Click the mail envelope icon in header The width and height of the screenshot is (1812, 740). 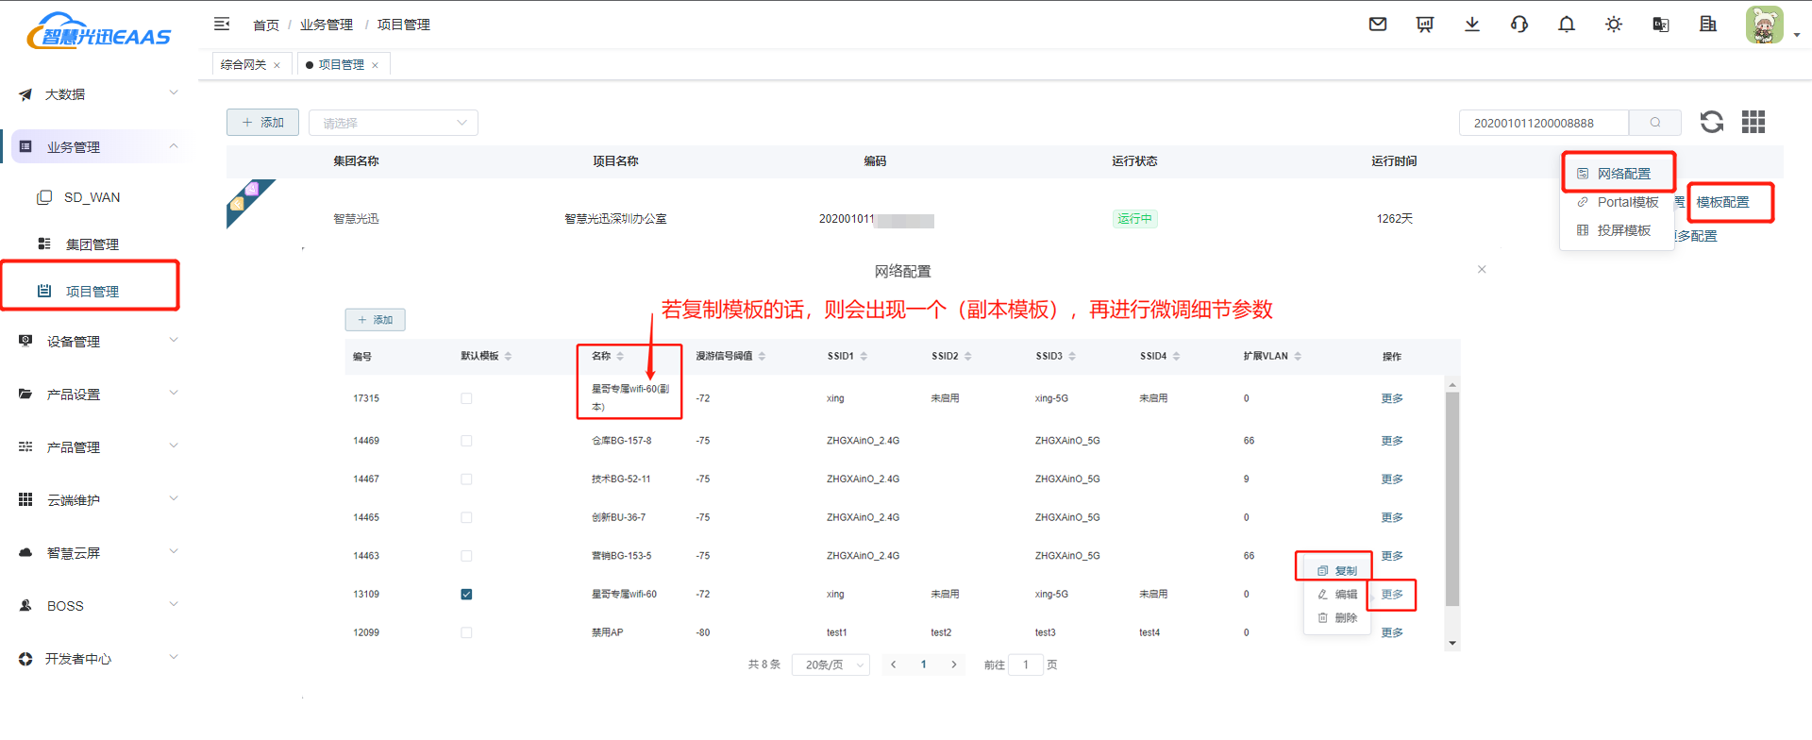click(x=1378, y=25)
